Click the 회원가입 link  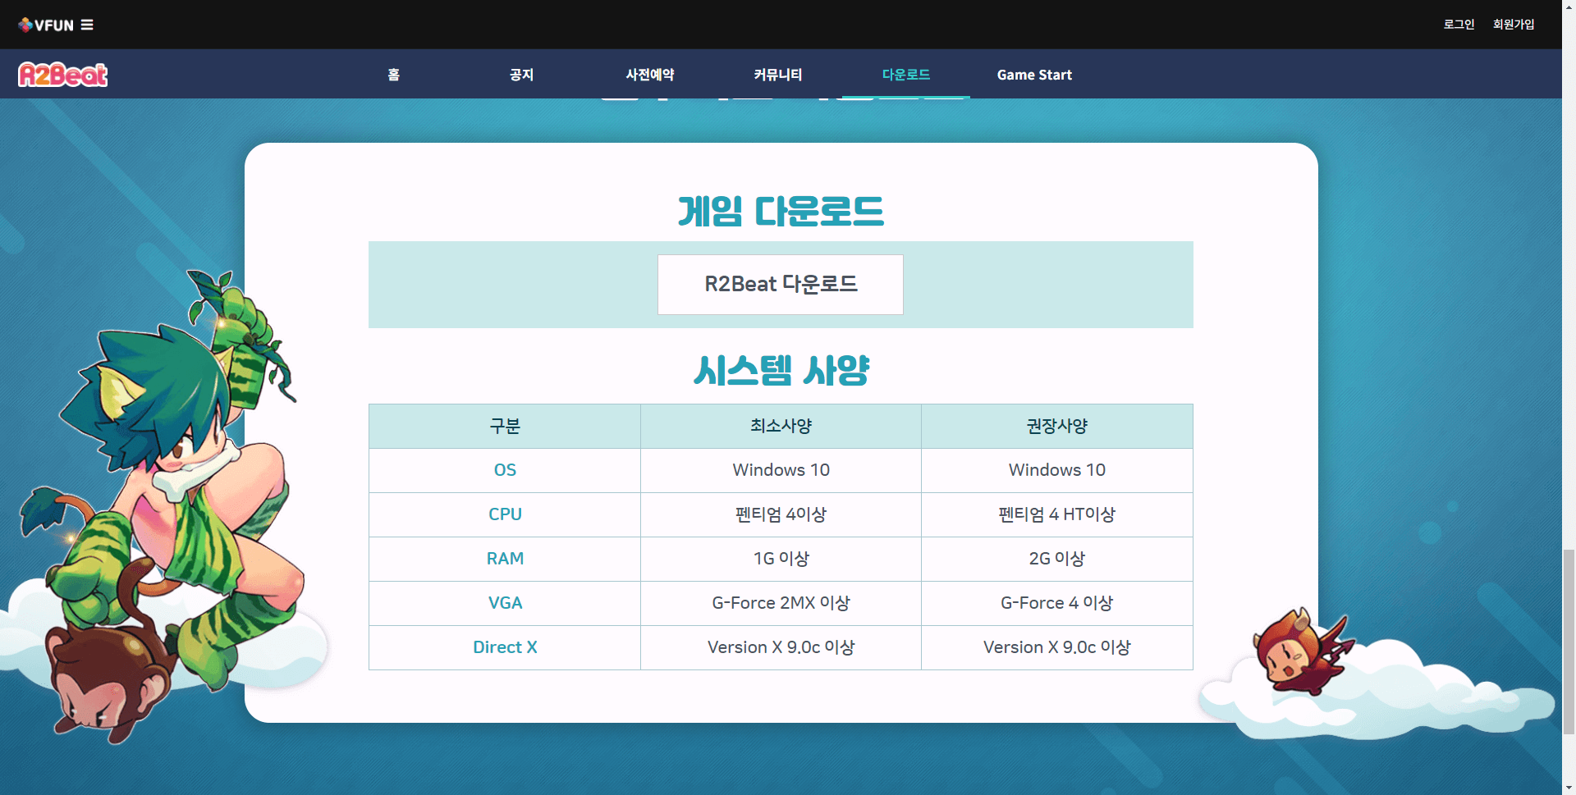pos(1514,25)
